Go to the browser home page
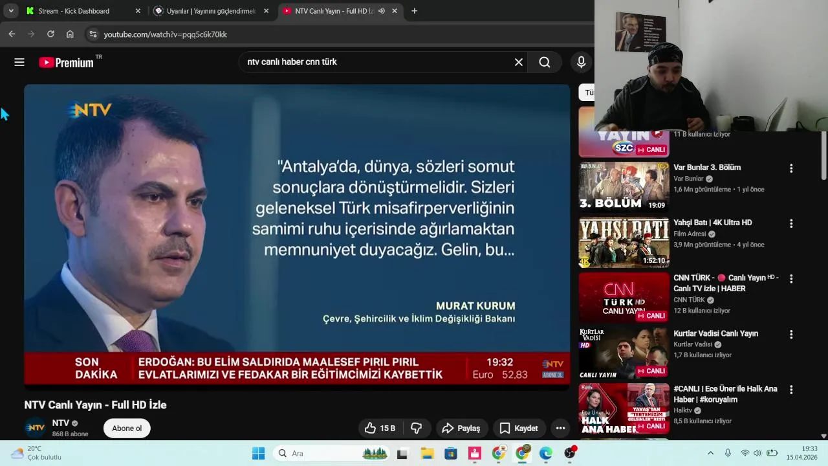The width and height of the screenshot is (828, 466). [70, 34]
